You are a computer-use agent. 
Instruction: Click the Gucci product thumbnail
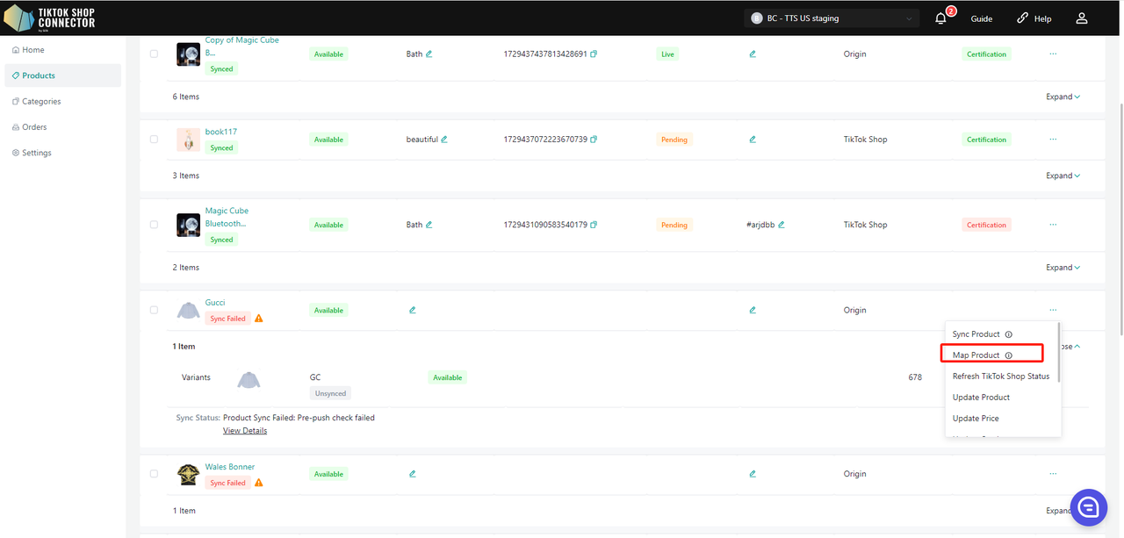(x=188, y=310)
